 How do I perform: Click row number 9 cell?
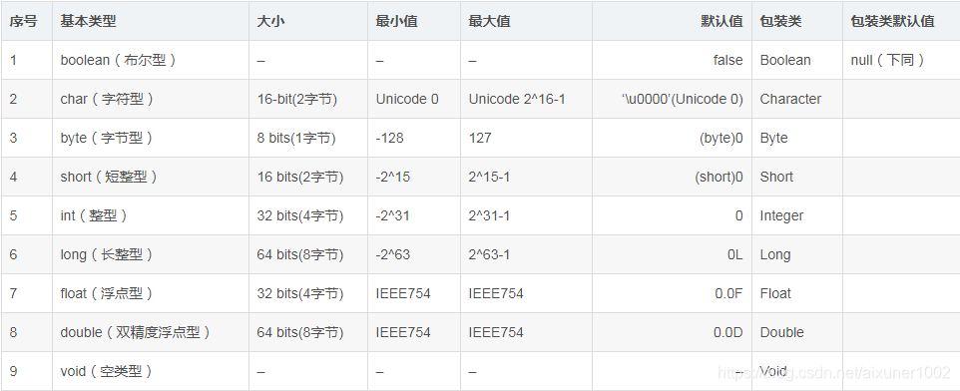tap(27, 371)
